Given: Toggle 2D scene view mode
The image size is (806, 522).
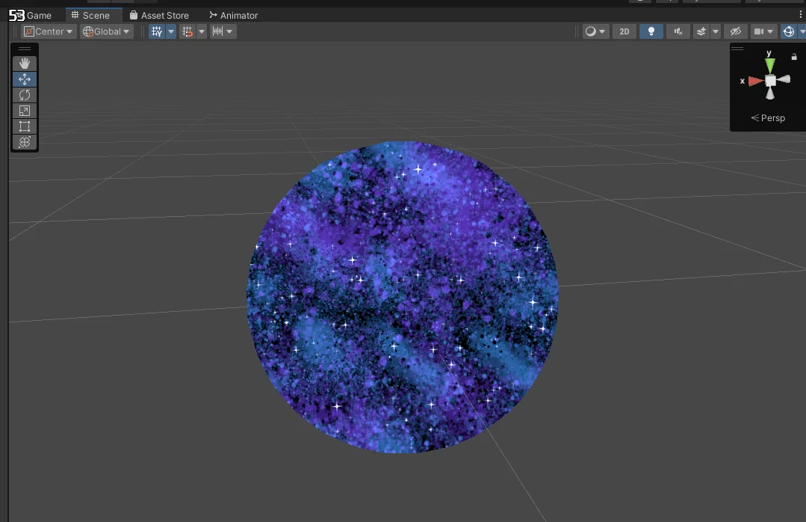Looking at the screenshot, I should 624,31.
